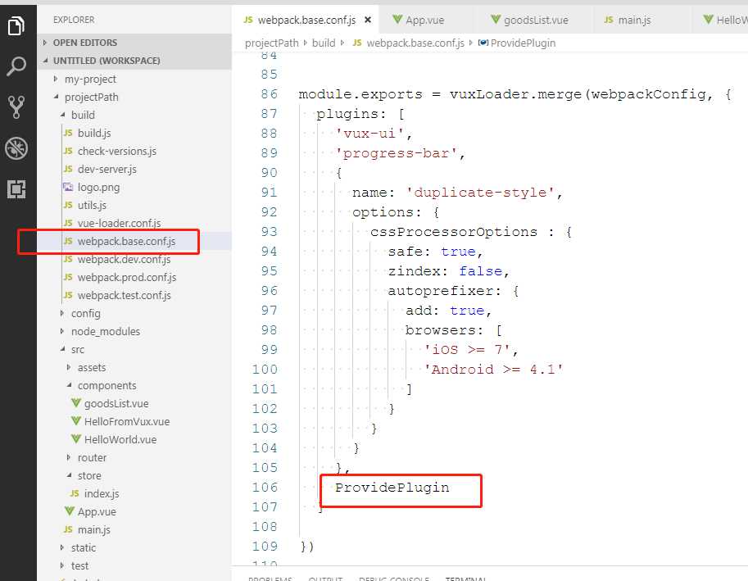This screenshot has width=748, height=581.
Task: Click the 'vux-ui' string in code
Action: click(x=369, y=134)
